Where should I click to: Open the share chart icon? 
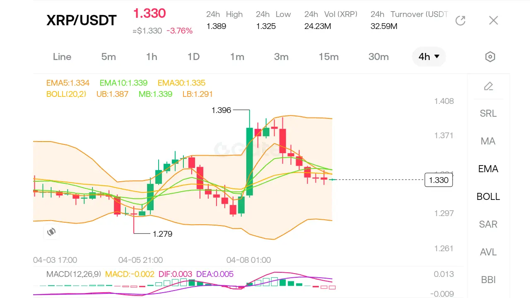[460, 20]
